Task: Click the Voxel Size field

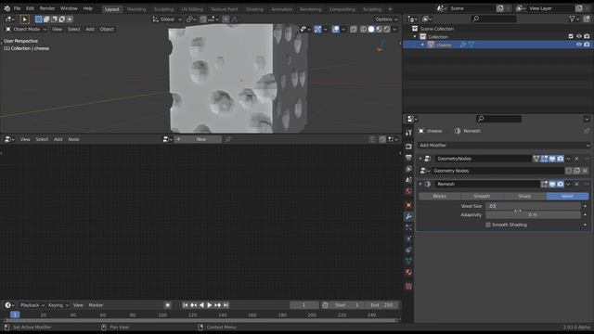Action: [x=533, y=206]
